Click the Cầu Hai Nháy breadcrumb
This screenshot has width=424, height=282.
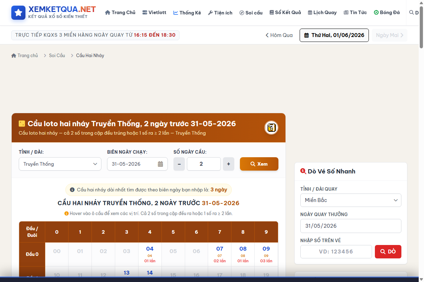90,56
